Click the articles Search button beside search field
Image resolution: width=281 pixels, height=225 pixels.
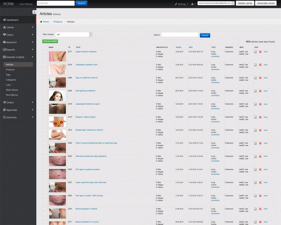point(205,35)
